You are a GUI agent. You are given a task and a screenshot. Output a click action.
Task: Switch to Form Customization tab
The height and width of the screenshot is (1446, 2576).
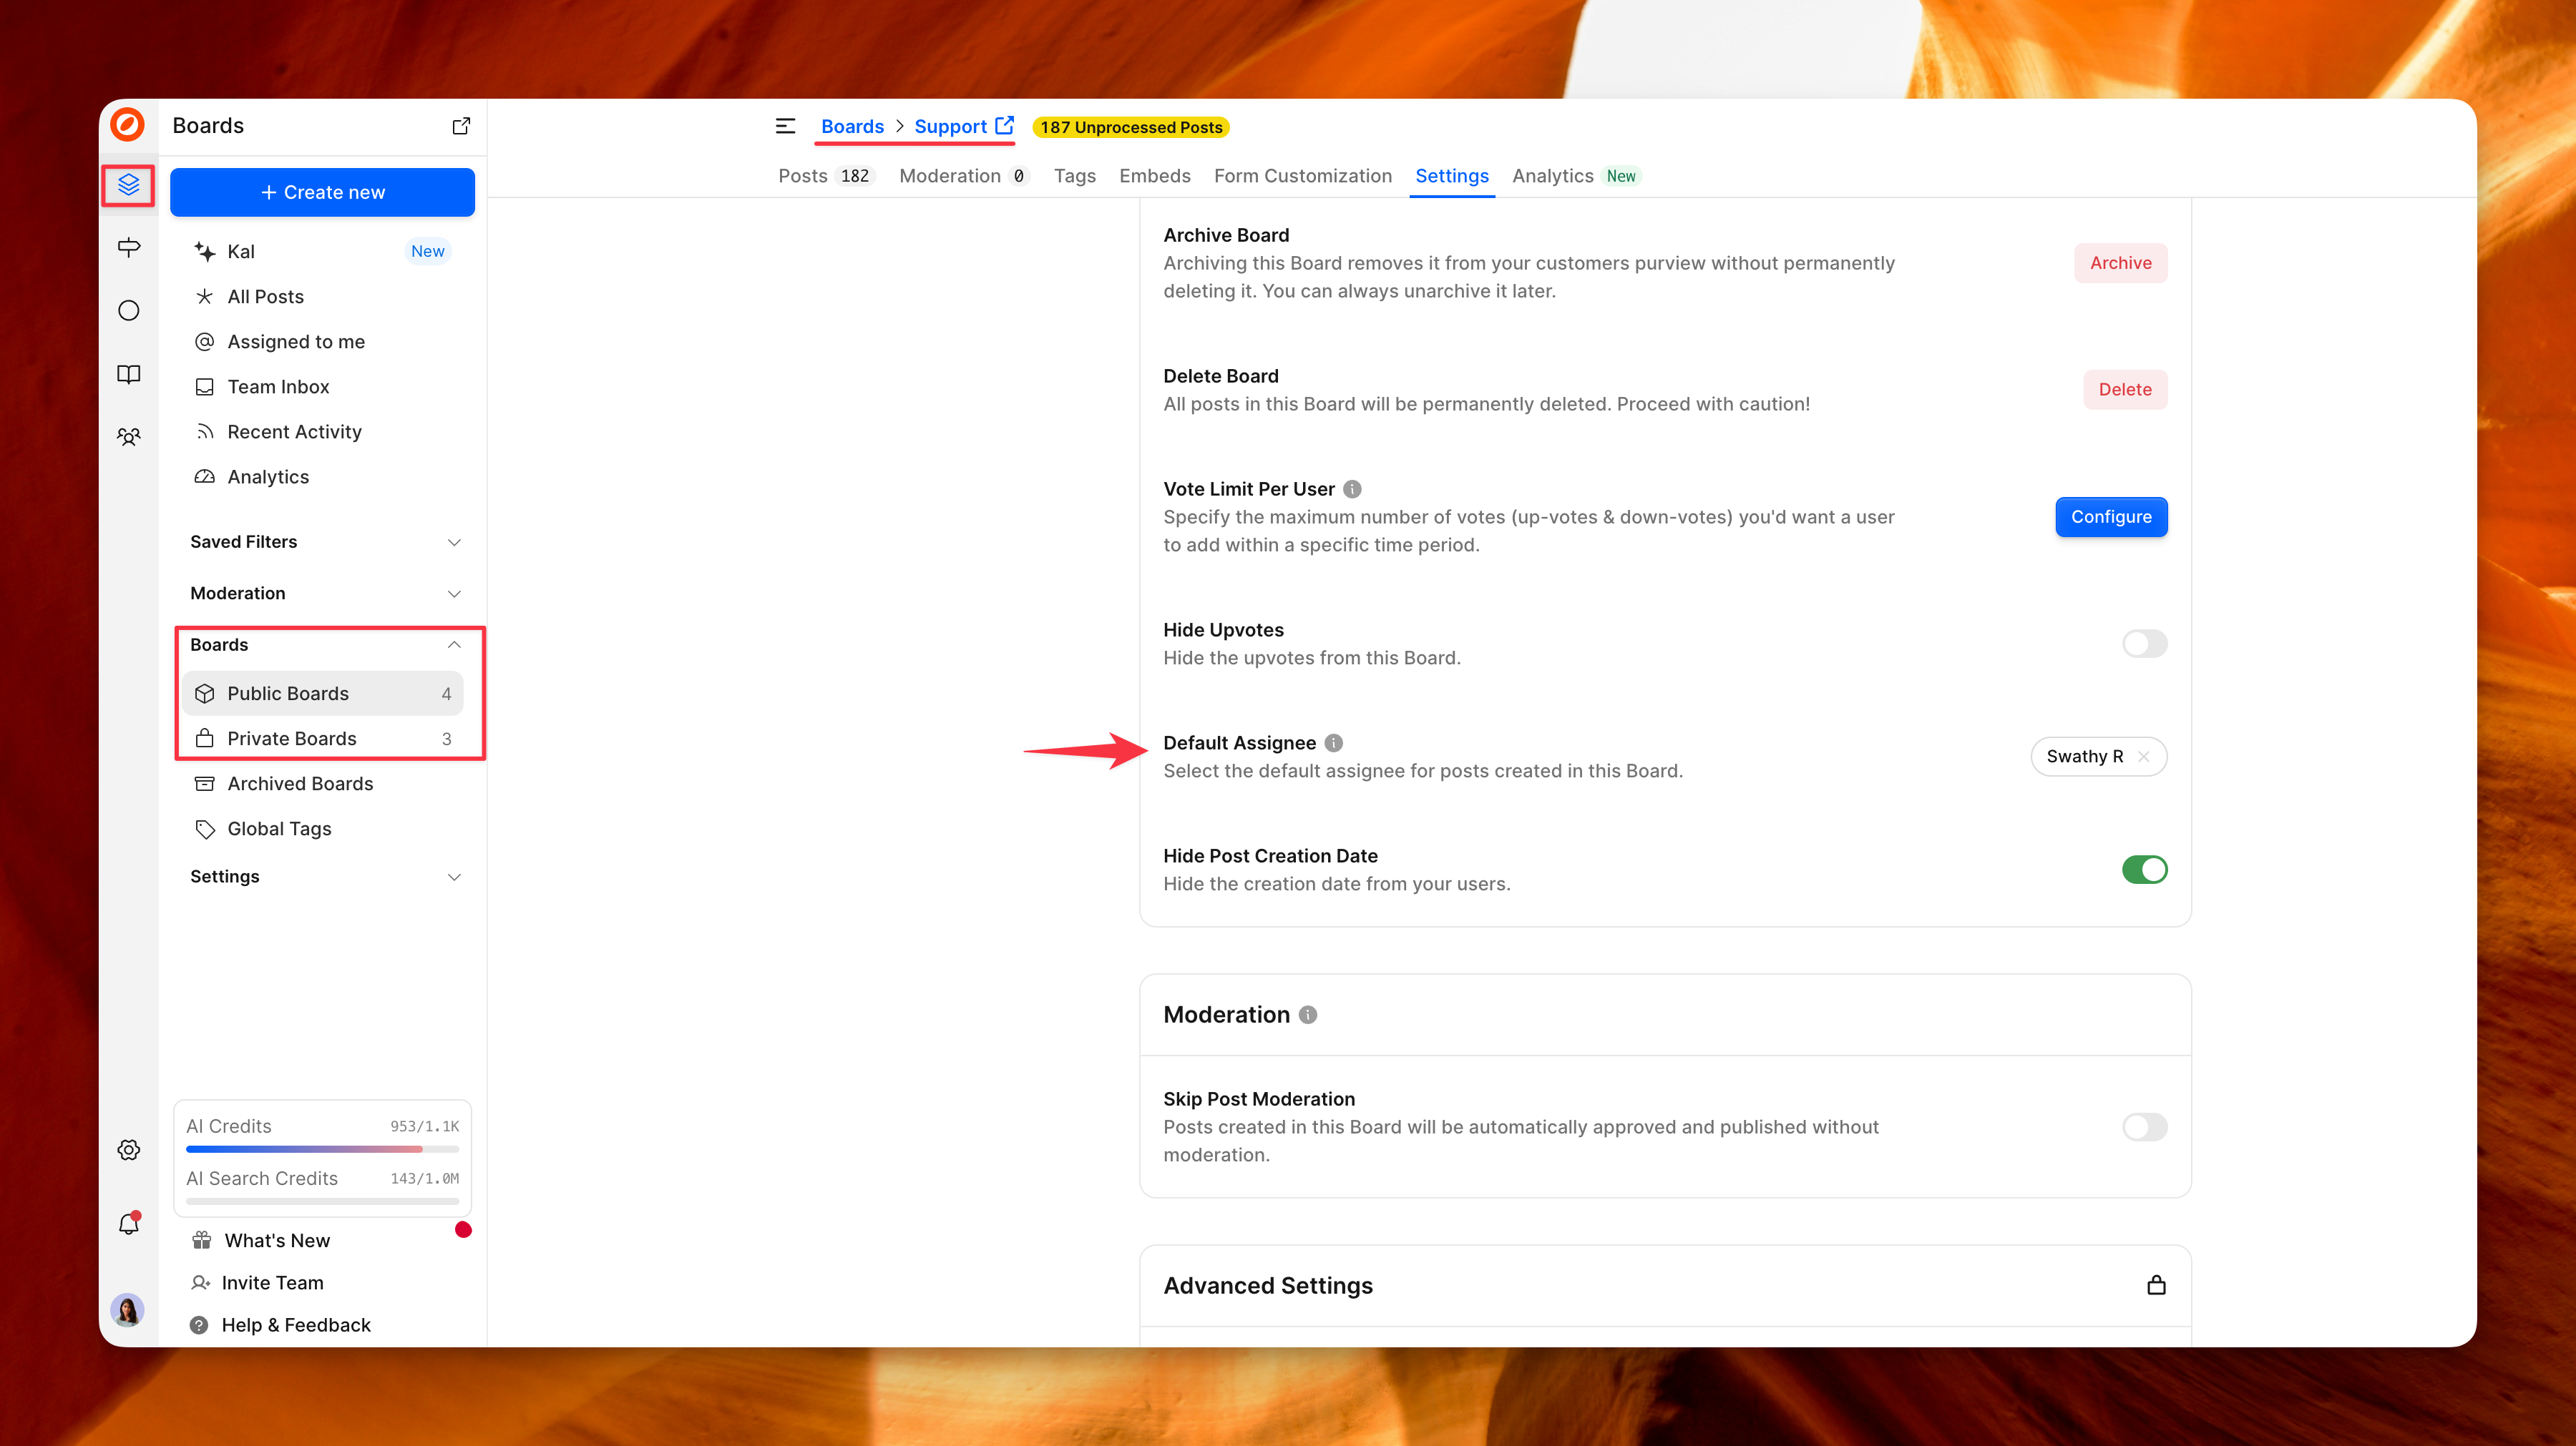pyautogui.click(x=1302, y=176)
